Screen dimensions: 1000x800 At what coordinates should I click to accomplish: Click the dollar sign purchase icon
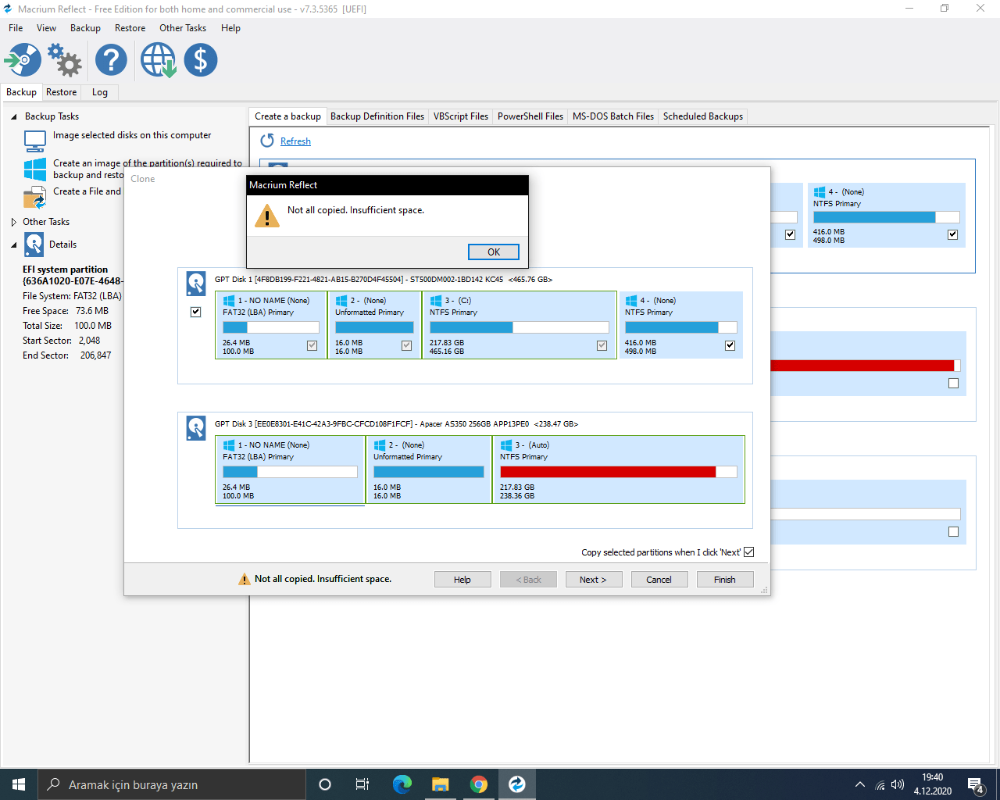[201, 60]
